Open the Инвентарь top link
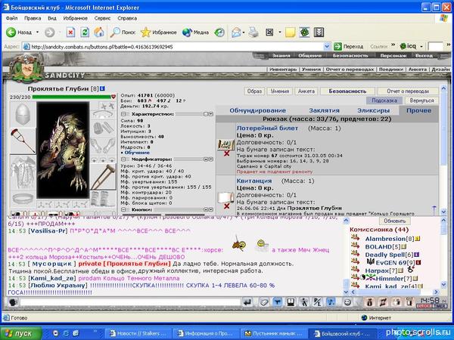The height and width of the screenshot is (340, 454). 283,70
